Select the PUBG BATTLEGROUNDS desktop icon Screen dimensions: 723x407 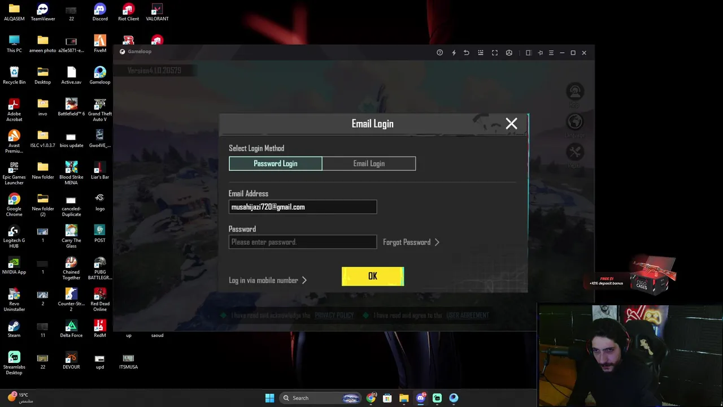point(100,268)
